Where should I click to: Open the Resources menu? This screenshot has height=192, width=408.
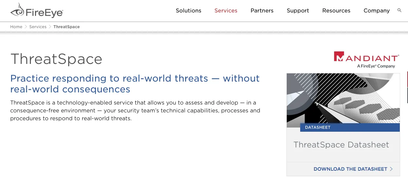[x=336, y=10]
